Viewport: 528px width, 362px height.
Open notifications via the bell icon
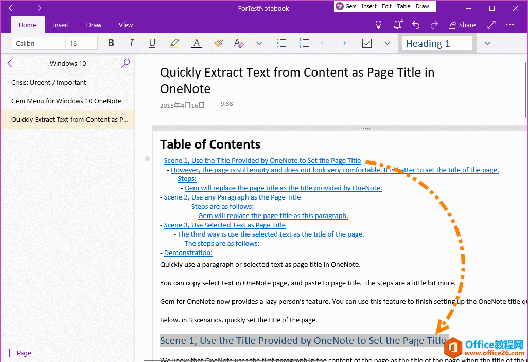tap(397, 24)
